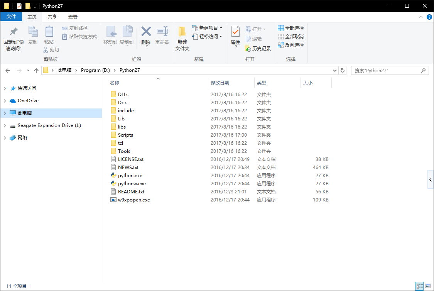Collapse the ribbon with the chevron

[421, 17]
